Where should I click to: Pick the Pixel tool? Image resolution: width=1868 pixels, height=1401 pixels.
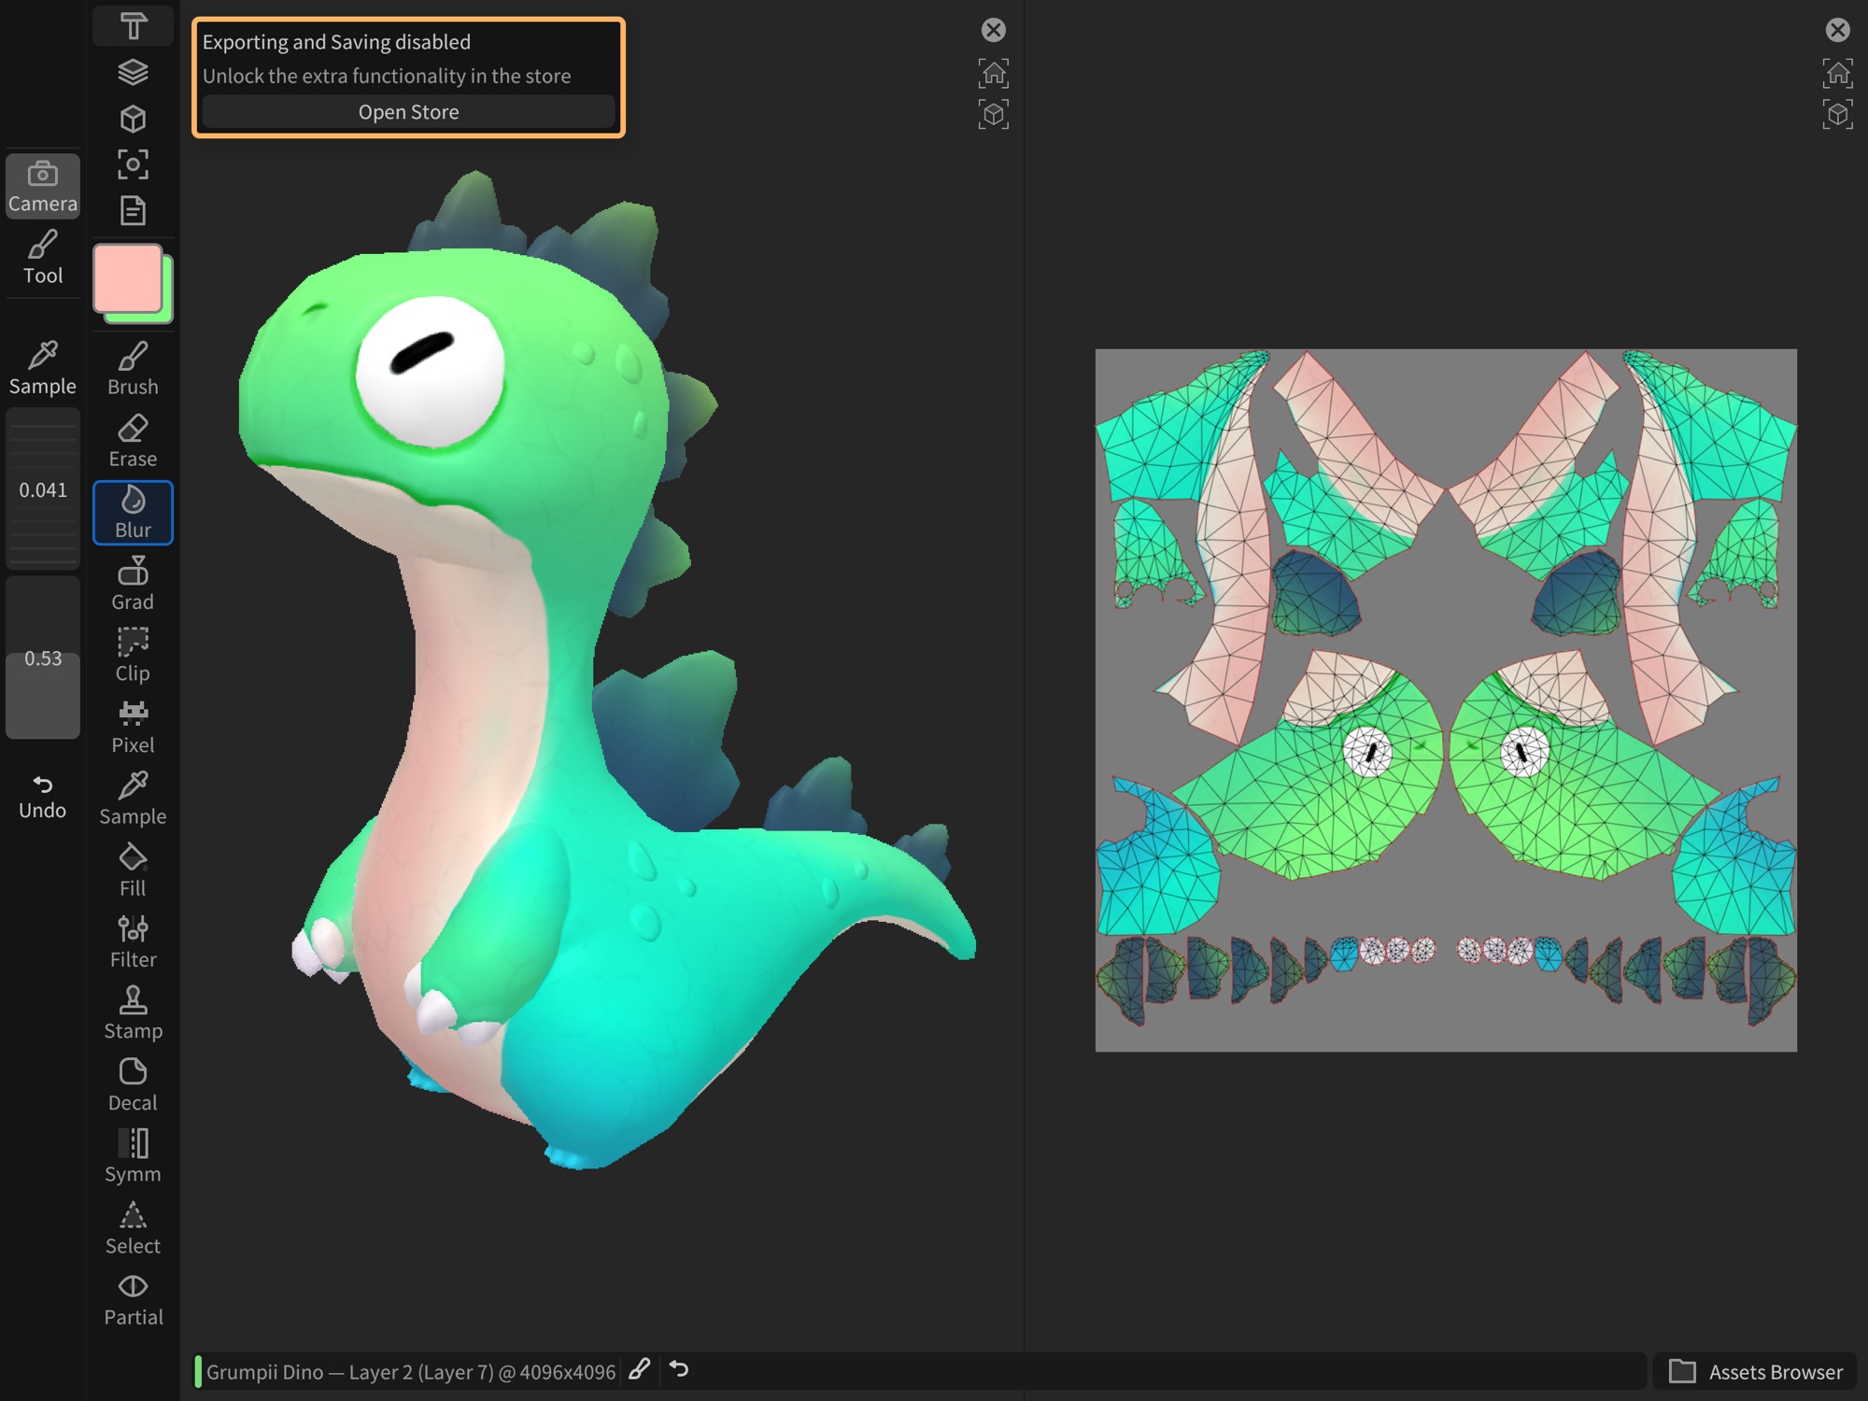tap(133, 727)
